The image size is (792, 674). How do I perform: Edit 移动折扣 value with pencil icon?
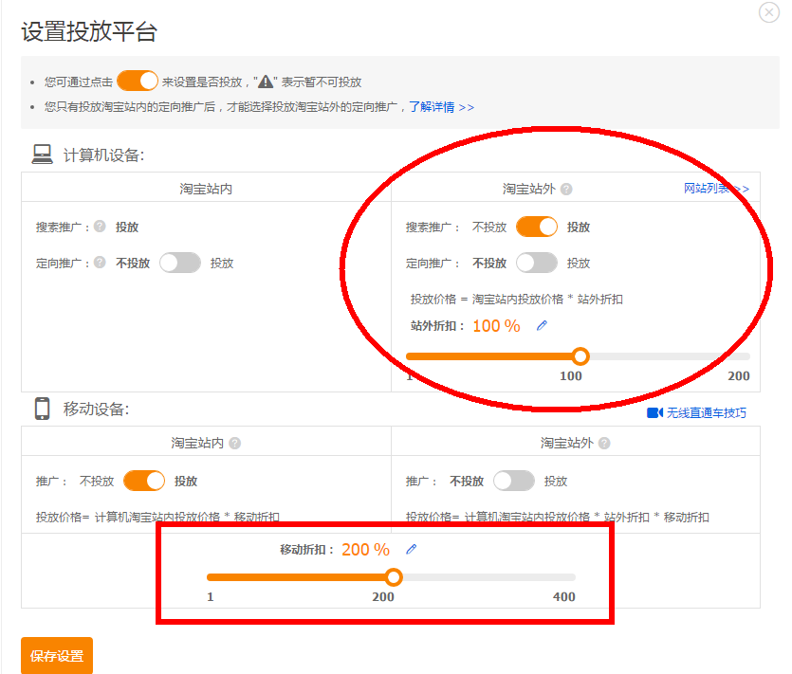(412, 550)
